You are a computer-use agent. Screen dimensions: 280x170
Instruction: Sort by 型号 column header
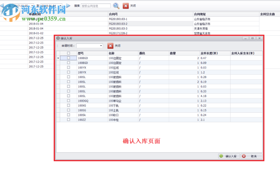92,53
